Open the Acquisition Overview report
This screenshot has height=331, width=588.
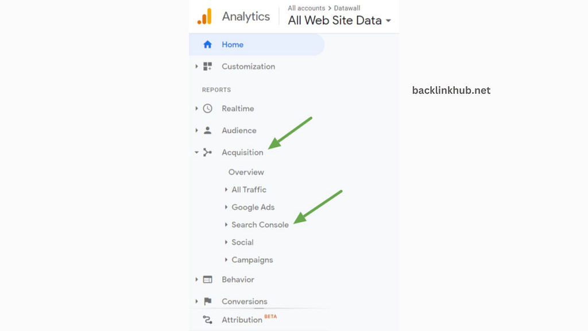(246, 172)
